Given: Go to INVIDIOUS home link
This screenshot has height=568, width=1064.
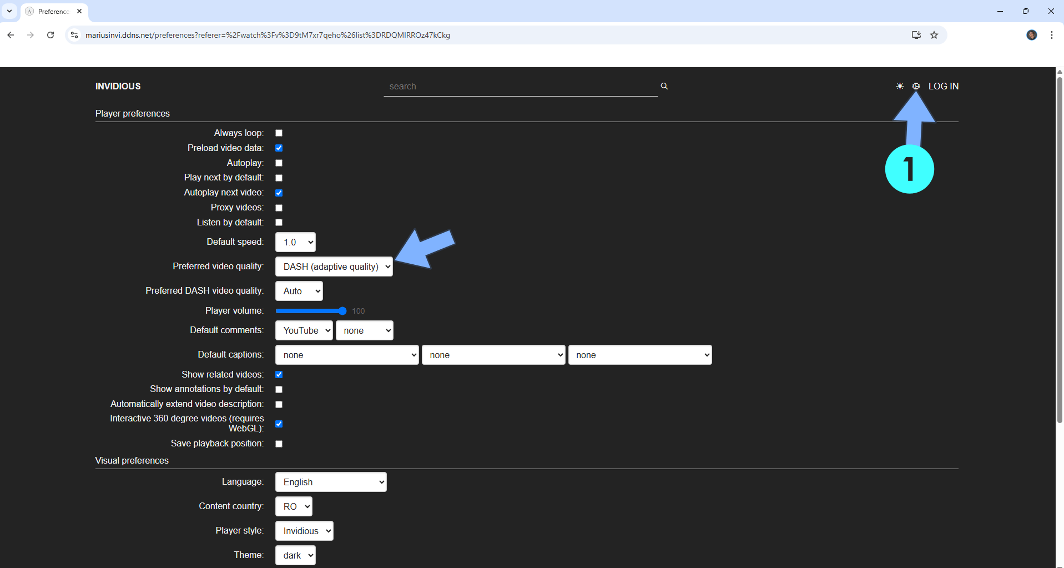Looking at the screenshot, I should tap(118, 86).
